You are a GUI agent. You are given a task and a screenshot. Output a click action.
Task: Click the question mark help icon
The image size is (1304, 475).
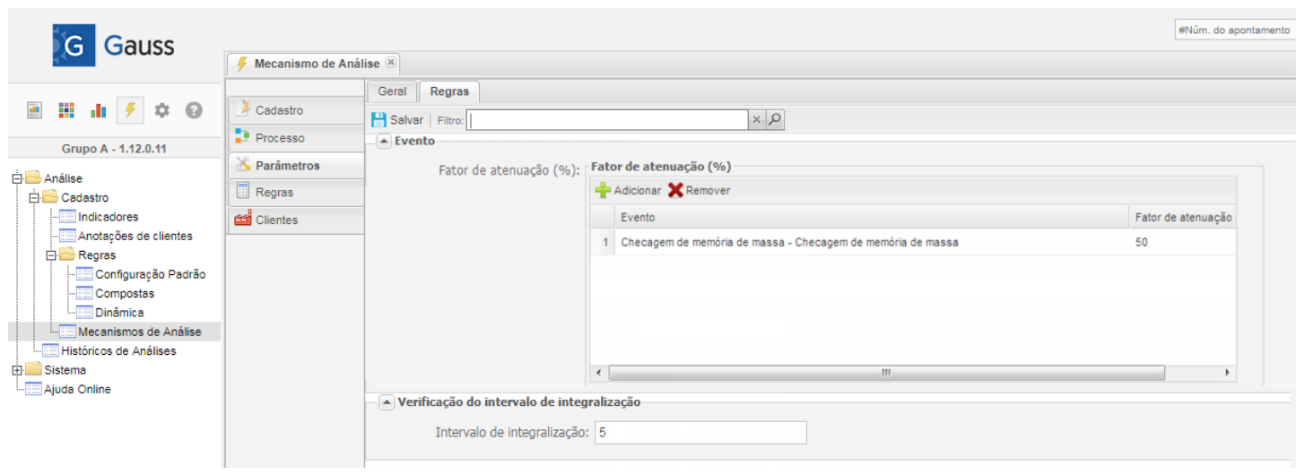click(193, 110)
